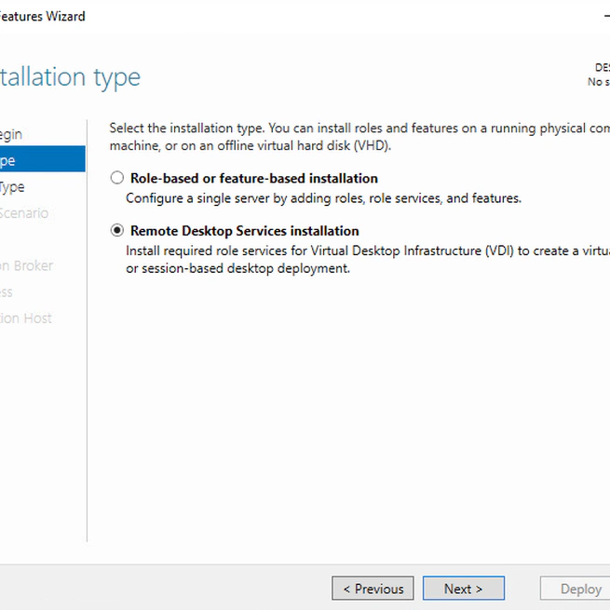Click the Connection Broker sidebar step
Image resolution: width=610 pixels, height=610 pixels.
pyautogui.click(x=26, y=265)
